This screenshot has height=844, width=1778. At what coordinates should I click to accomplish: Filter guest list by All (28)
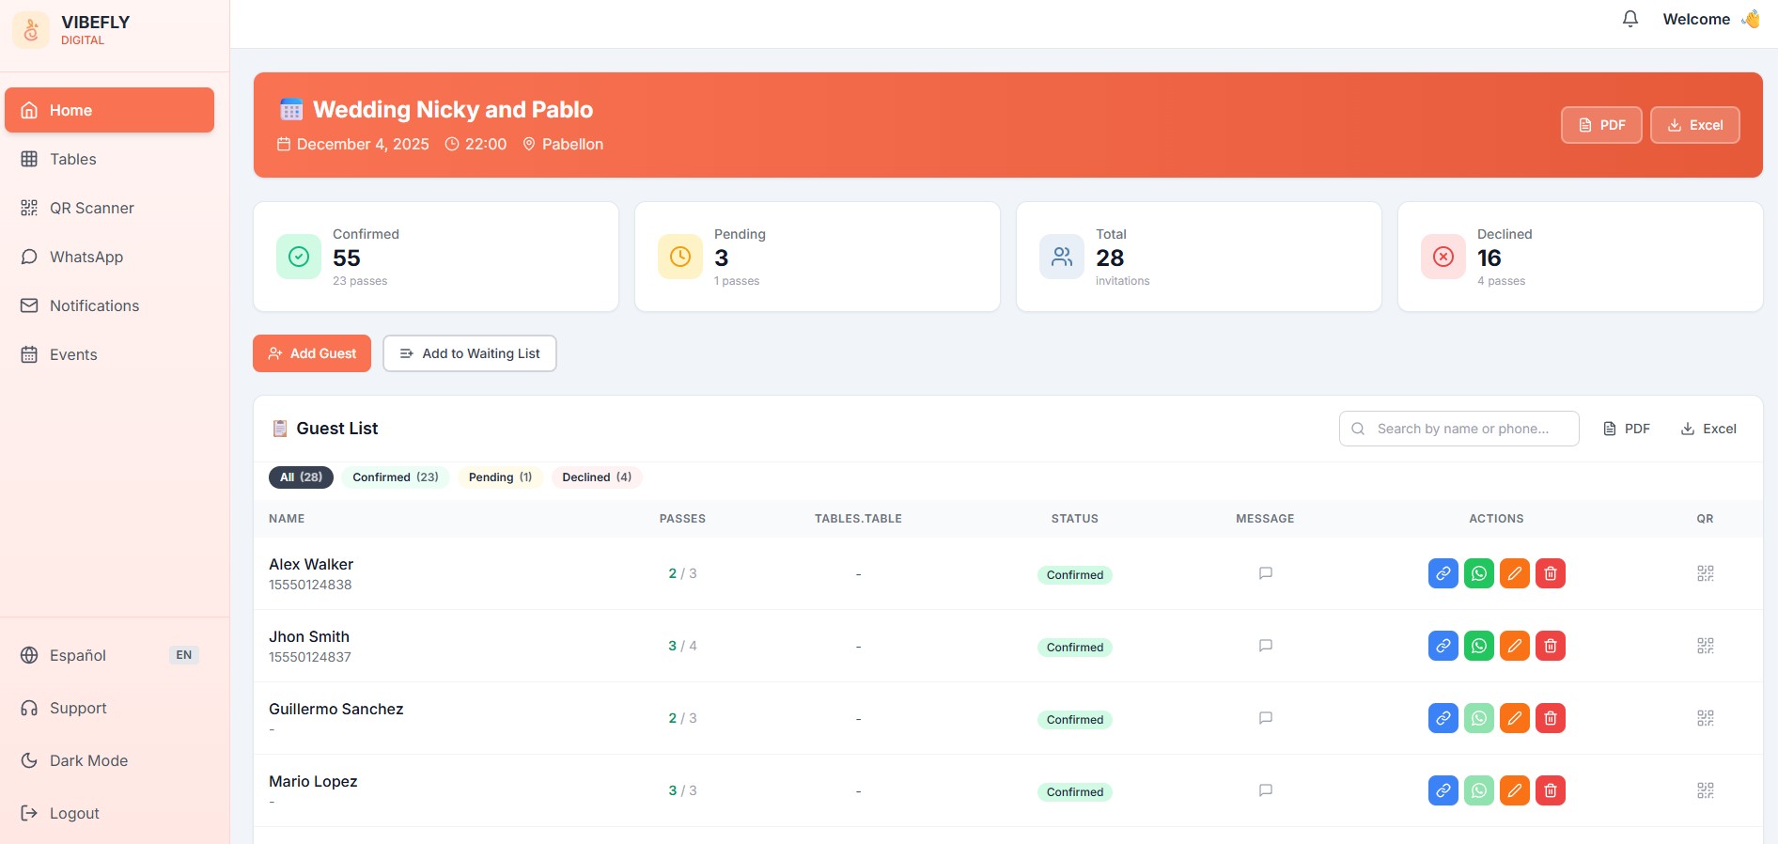tap(301, 477)
